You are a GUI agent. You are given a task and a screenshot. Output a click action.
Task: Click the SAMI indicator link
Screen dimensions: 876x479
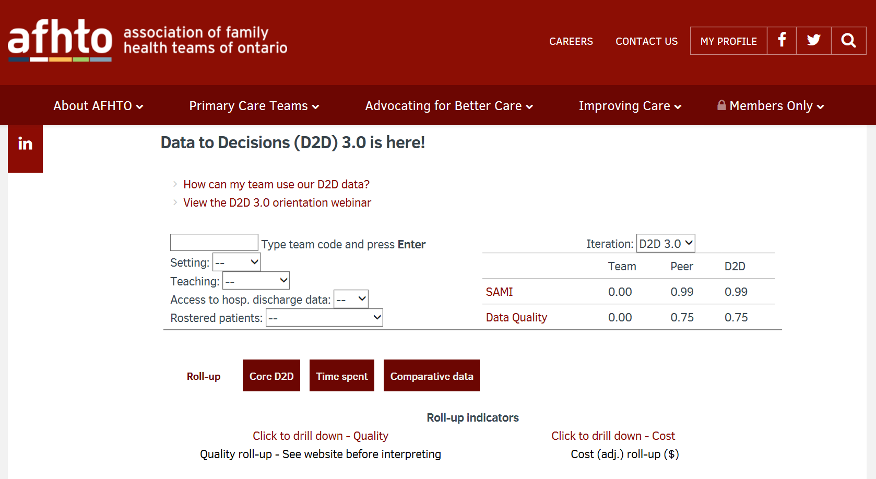(499, 292)
